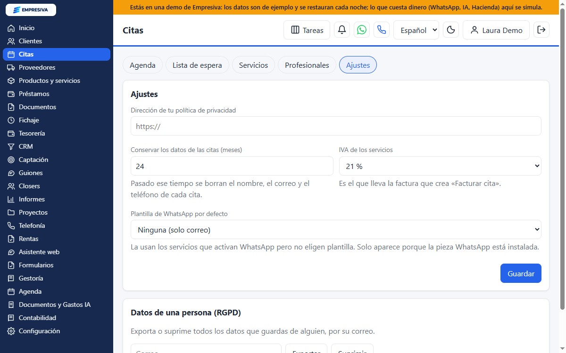Open the IVA de los servicios dropdown
The width and height of the screenshot is (566, 353).
coord(440,166)
